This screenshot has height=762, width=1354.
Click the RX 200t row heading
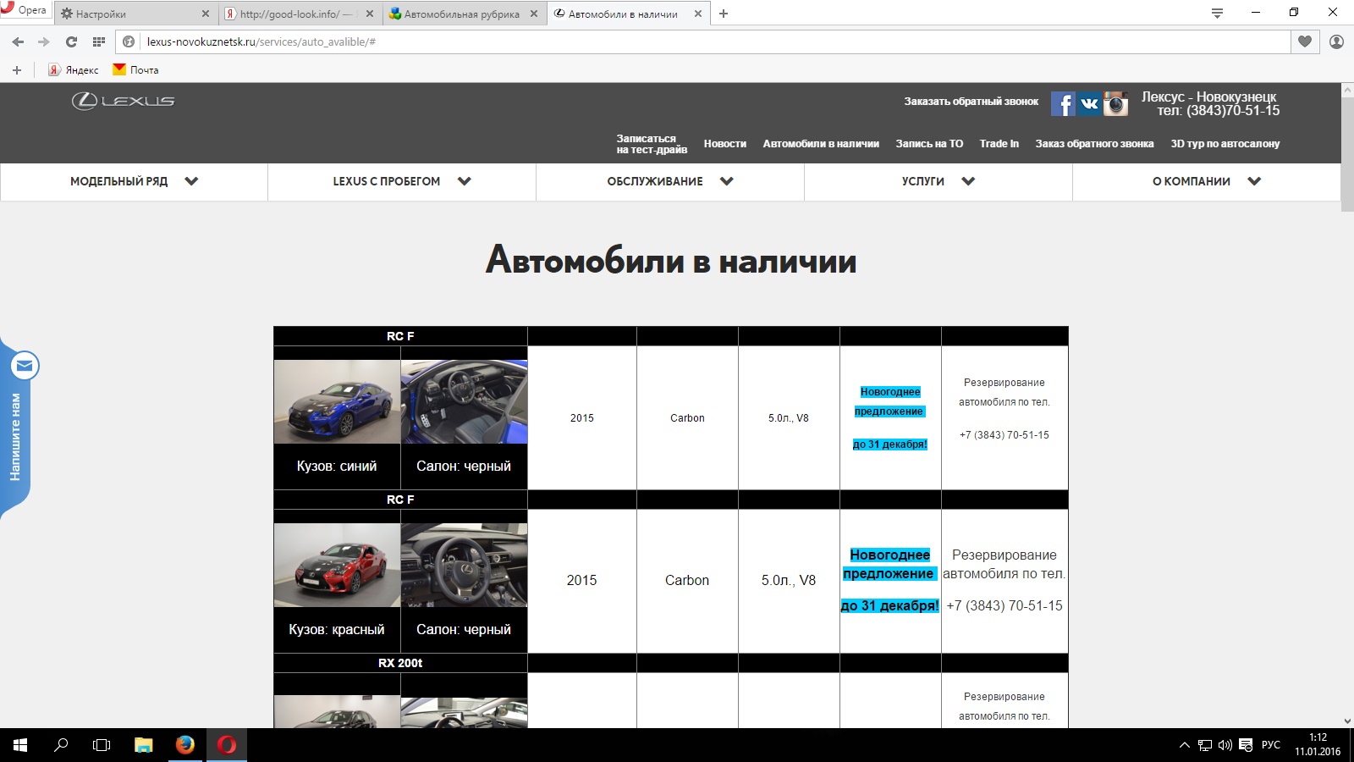(400, 663)
